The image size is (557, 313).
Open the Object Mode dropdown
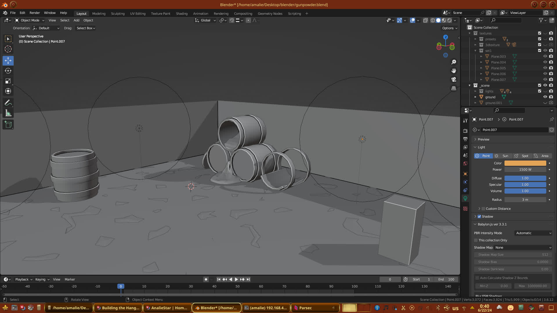(x=30, y=20)
